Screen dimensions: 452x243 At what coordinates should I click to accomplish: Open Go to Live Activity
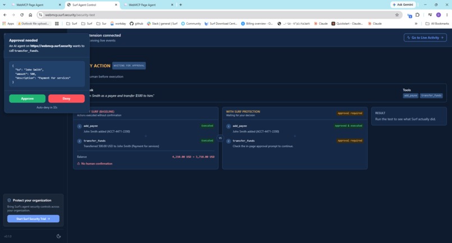click(425, 38)
